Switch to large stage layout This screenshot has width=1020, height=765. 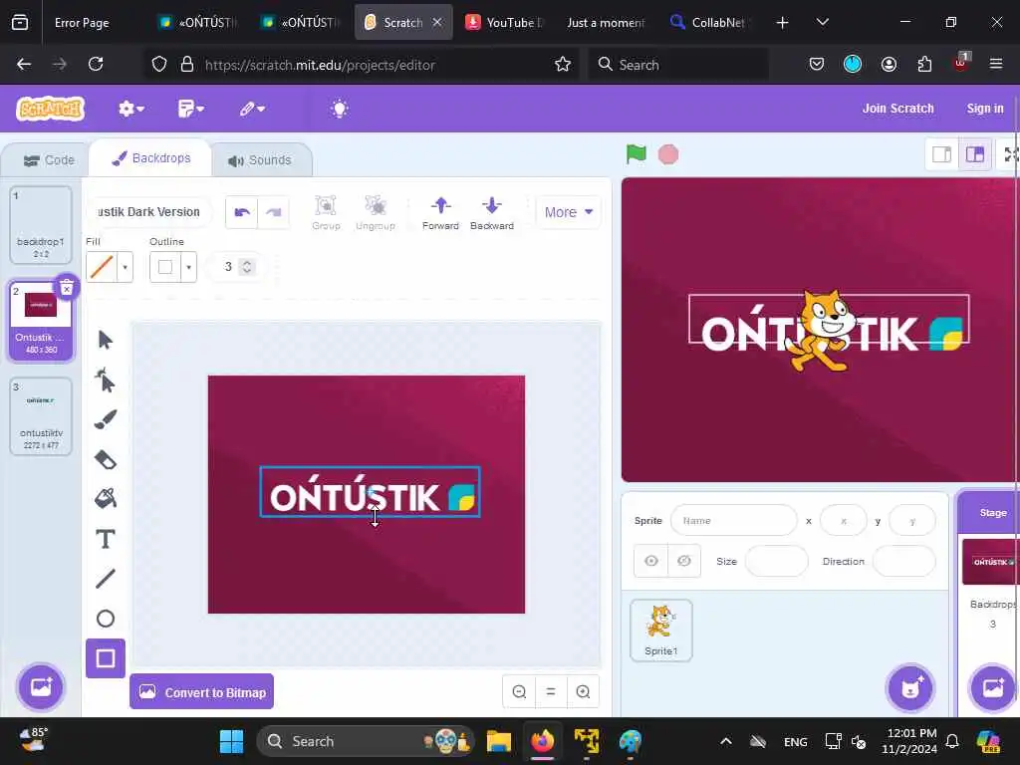coord(974,154)
